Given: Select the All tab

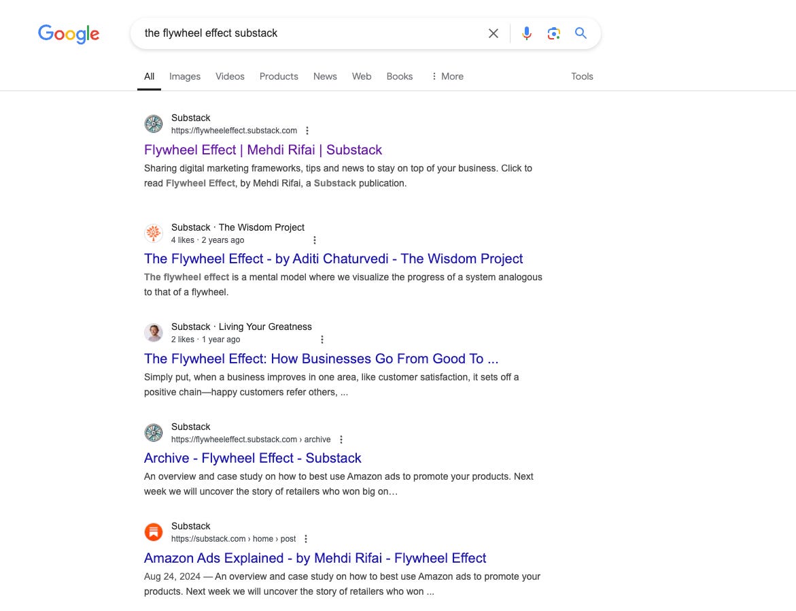Looking at the screenshot, I should tap(150, 76).
